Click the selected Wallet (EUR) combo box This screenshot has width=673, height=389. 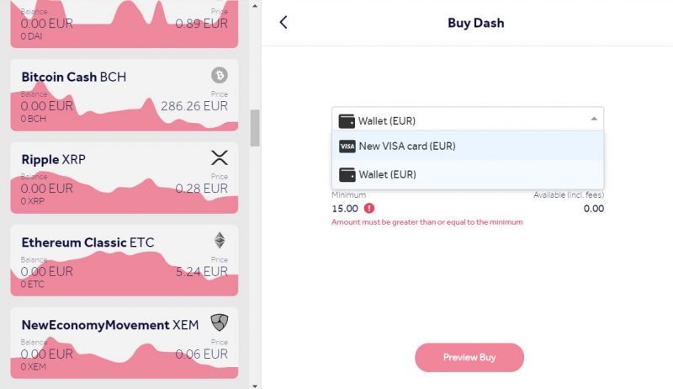point(468,119)
